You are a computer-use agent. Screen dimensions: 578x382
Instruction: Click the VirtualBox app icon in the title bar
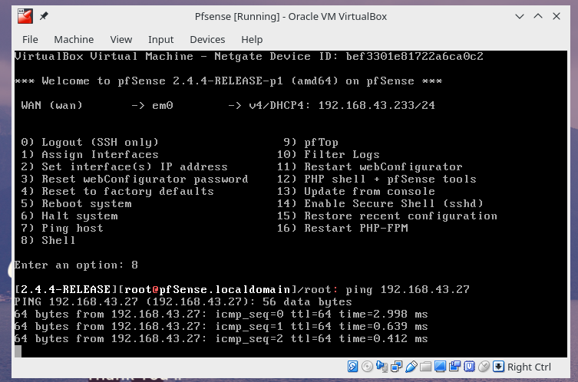pos(25,16)
